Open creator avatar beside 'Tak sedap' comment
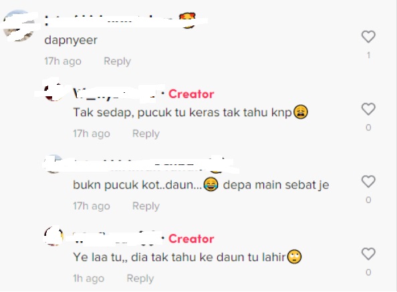The width and height of the screenshot is (397, 292). point(53,92)
